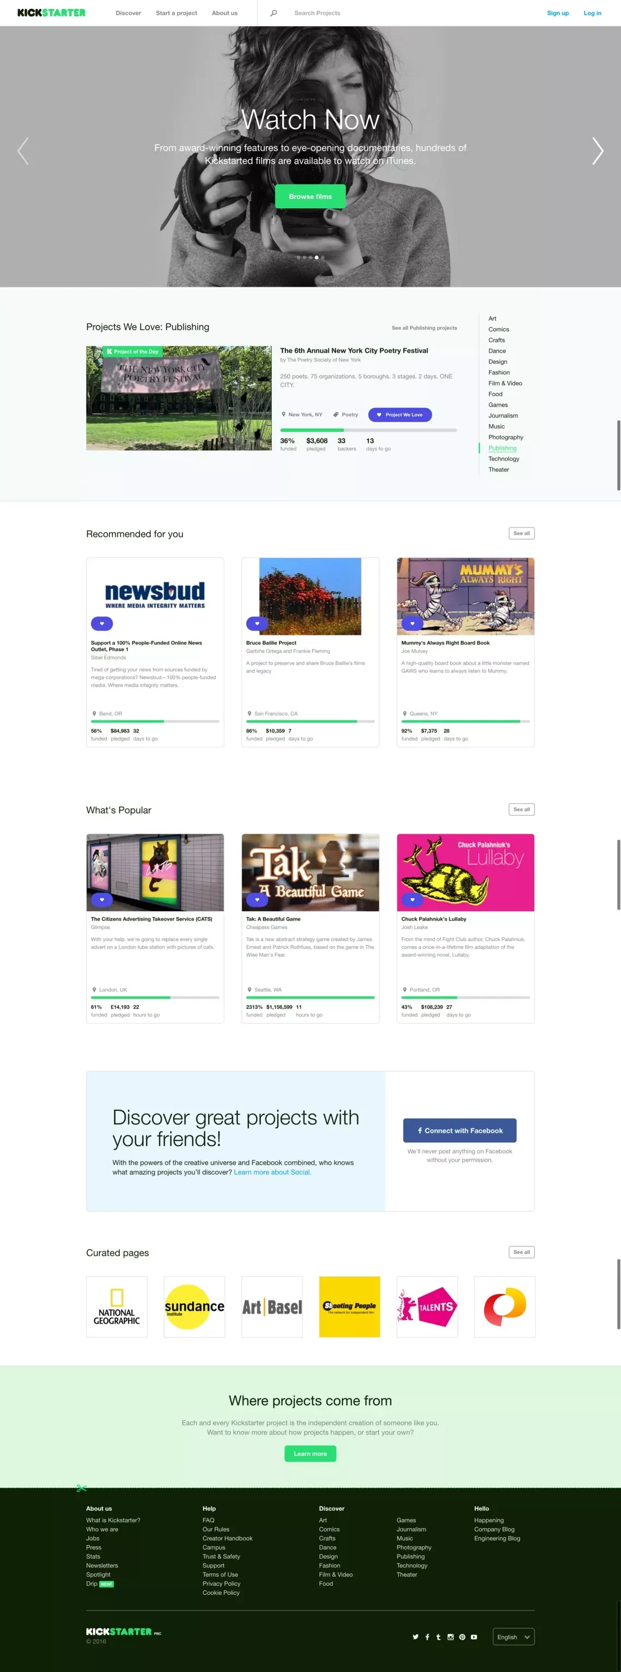Click Connect with Facebook button
This screenshot has height=1672, width=621.
coord(459,1130)
